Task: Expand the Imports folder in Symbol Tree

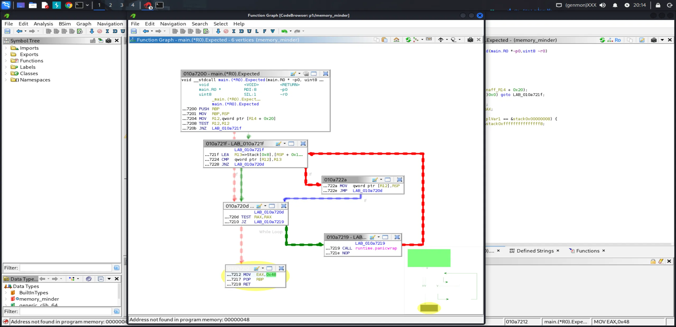Action: 6,48
